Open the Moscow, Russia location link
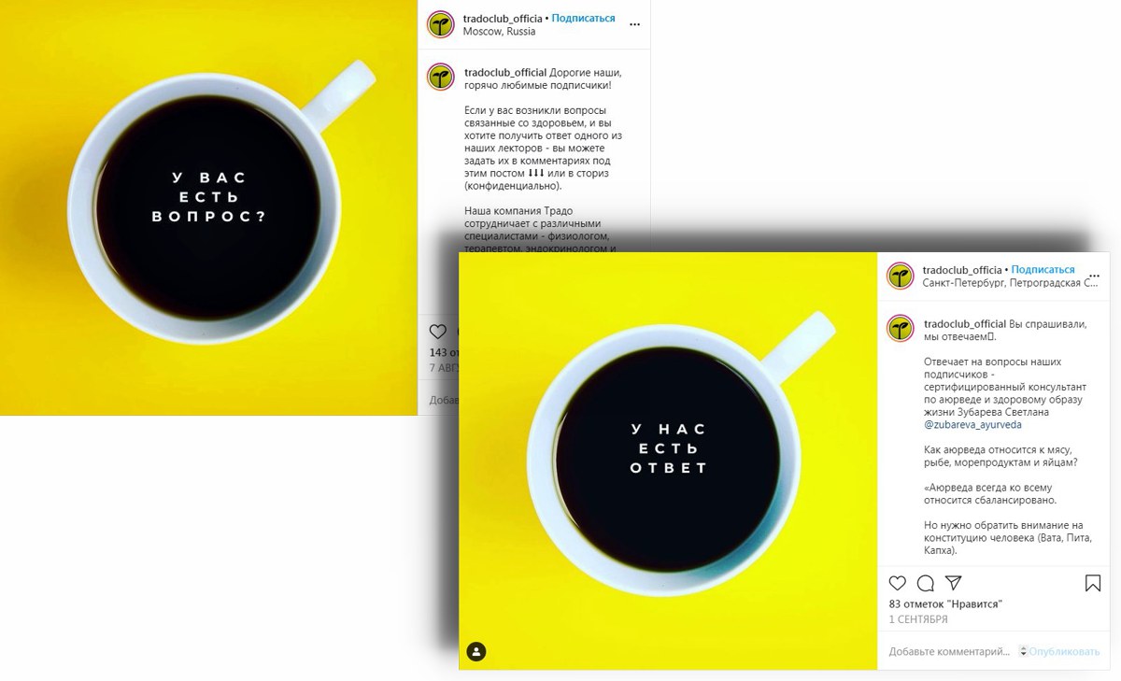This screenshot has height=681, width=1121. click(x=499, y=31)
